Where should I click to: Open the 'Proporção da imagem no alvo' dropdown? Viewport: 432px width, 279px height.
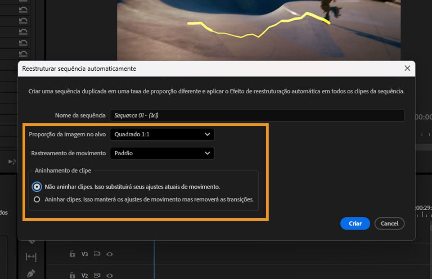[x=162, y=134]
